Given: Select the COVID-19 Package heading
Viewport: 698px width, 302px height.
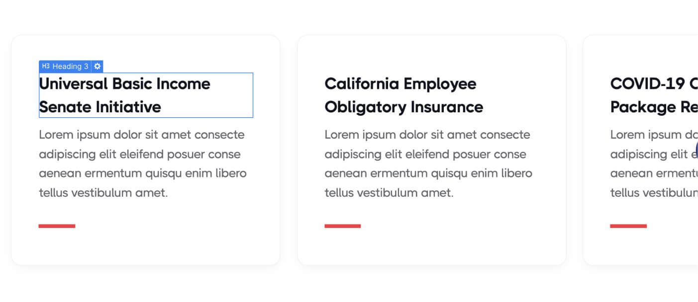Looking at the screenshot, I should pos(647,95).
